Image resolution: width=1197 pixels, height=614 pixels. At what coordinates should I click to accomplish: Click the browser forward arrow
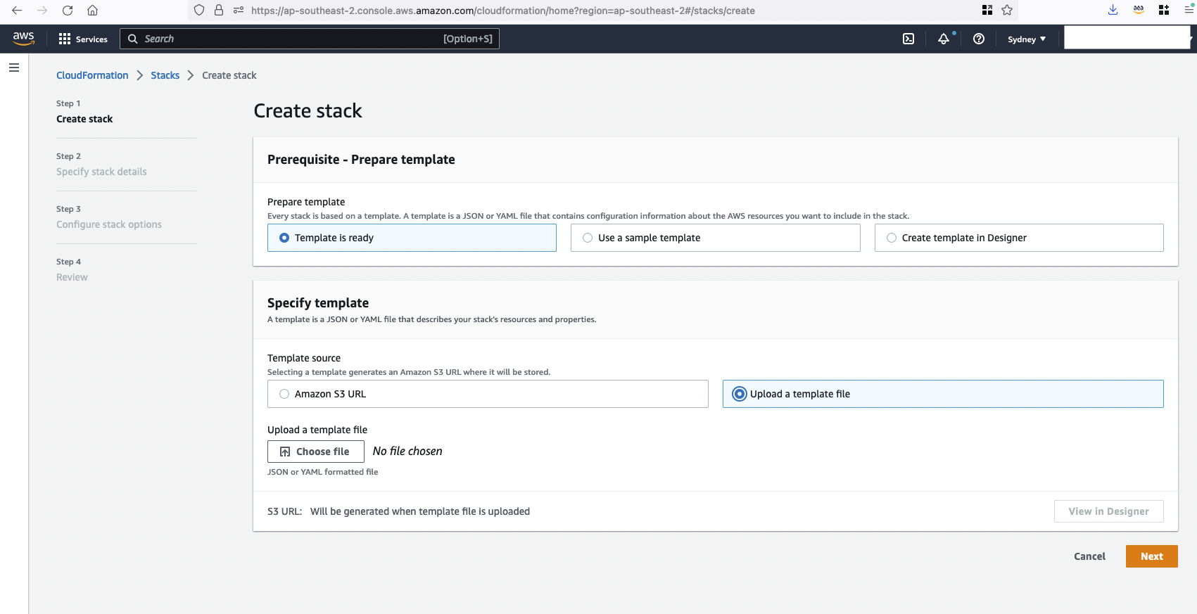42,11
